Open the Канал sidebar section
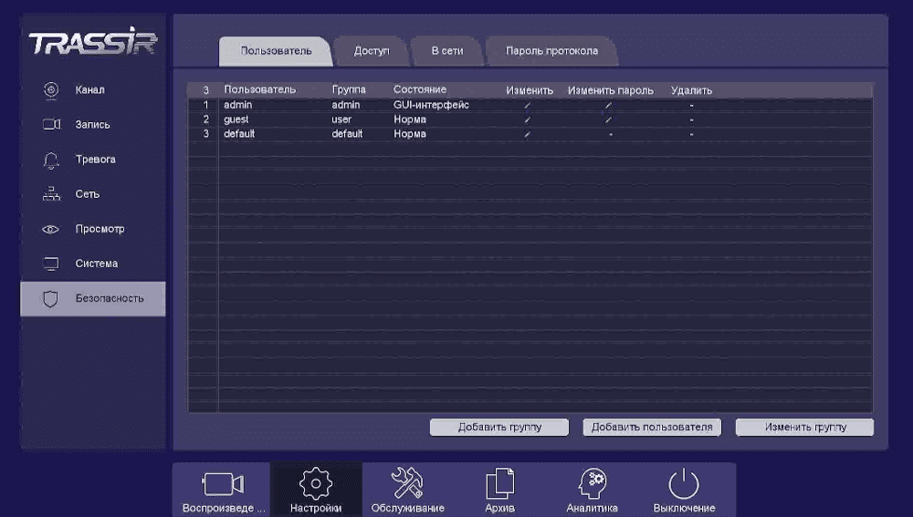Screen dimensions: 913x517 pyautogui.click(x=89, y=90)
